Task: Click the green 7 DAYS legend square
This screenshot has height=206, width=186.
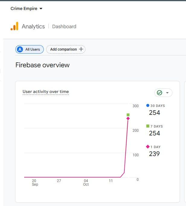Action: (x=148, y=126)
